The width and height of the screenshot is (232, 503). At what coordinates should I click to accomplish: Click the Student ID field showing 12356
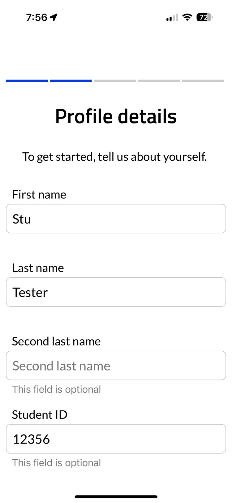116,439
